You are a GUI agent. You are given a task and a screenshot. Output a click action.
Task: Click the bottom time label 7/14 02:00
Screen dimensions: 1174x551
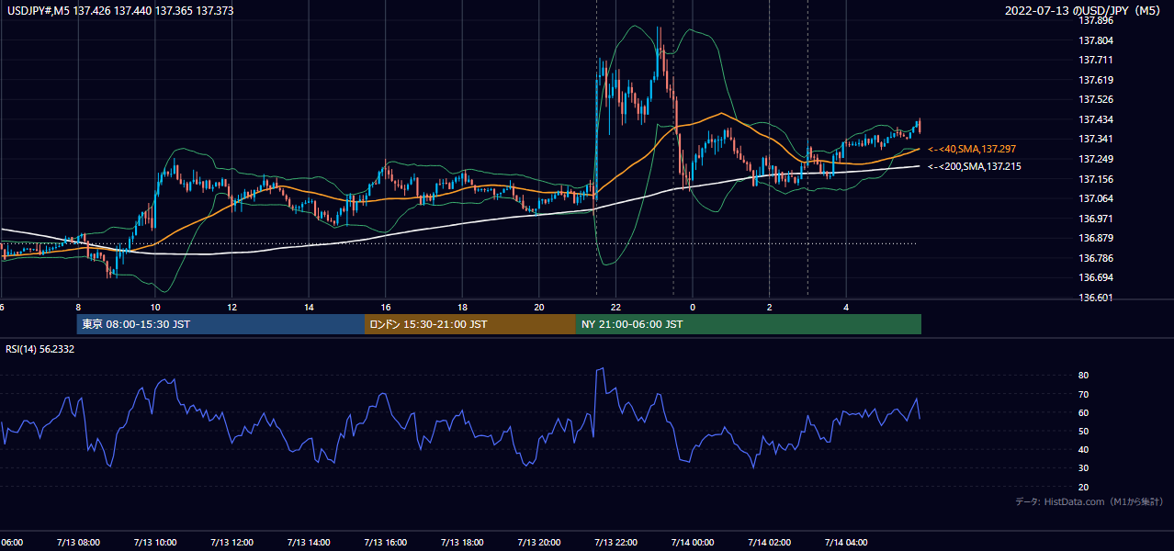pyautogui.click(x=769, y=542)
